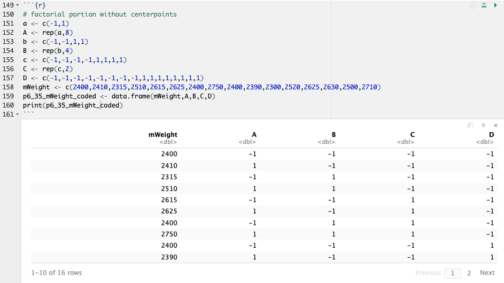Screen dimensions: 504x283
Task: Jump to page 2 of results
Action: [x=469, y=273]
